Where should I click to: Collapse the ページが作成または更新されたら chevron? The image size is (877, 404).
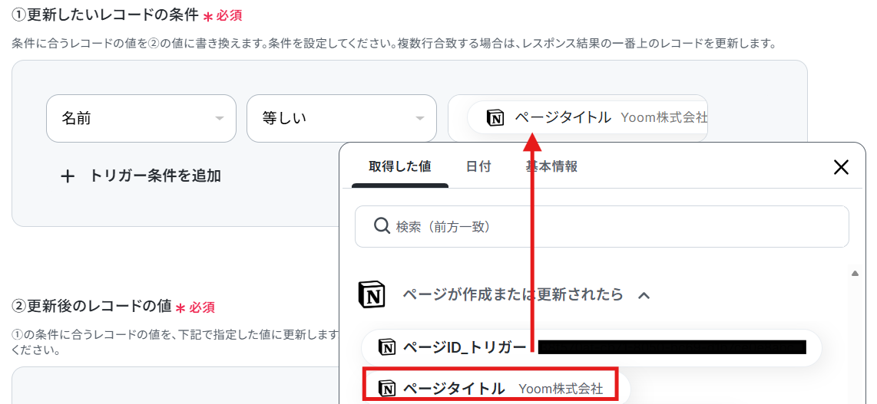pos(644,295)
